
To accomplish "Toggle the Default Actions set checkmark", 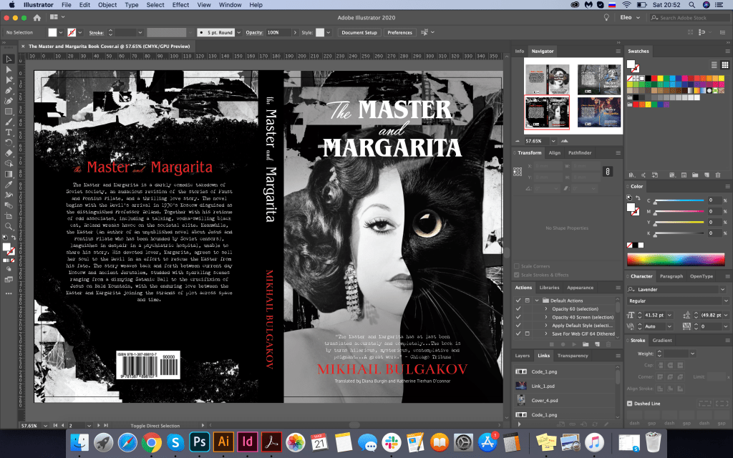I will [x=518, y=300].
